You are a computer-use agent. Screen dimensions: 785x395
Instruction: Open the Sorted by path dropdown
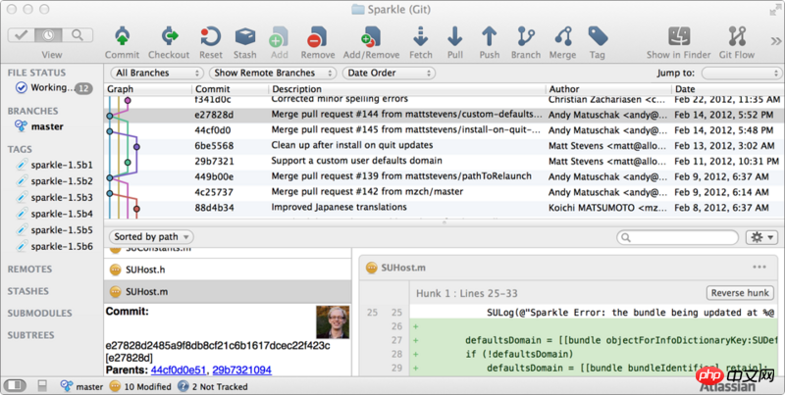point(151,236)
